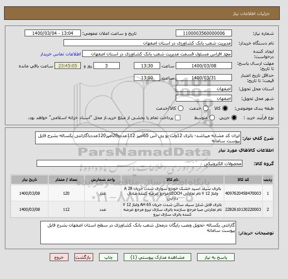Click the price validity date 1400/03/31 field
This screenshot has height=279, width=288.
[204, 78]
